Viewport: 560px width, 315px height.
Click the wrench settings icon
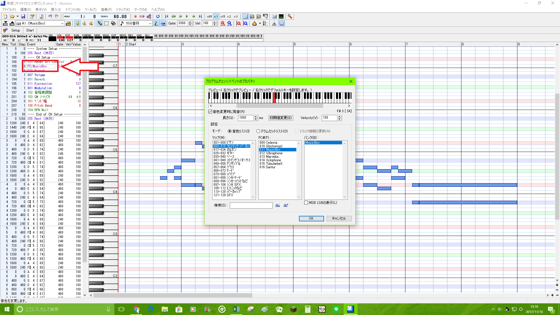(x=290, y=16)
